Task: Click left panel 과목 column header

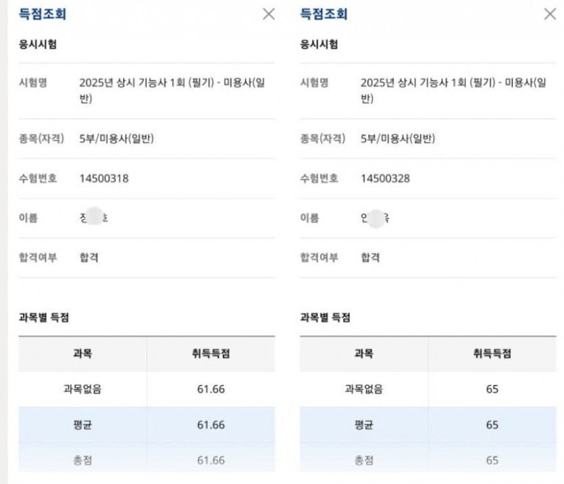Action: (82, 354)
